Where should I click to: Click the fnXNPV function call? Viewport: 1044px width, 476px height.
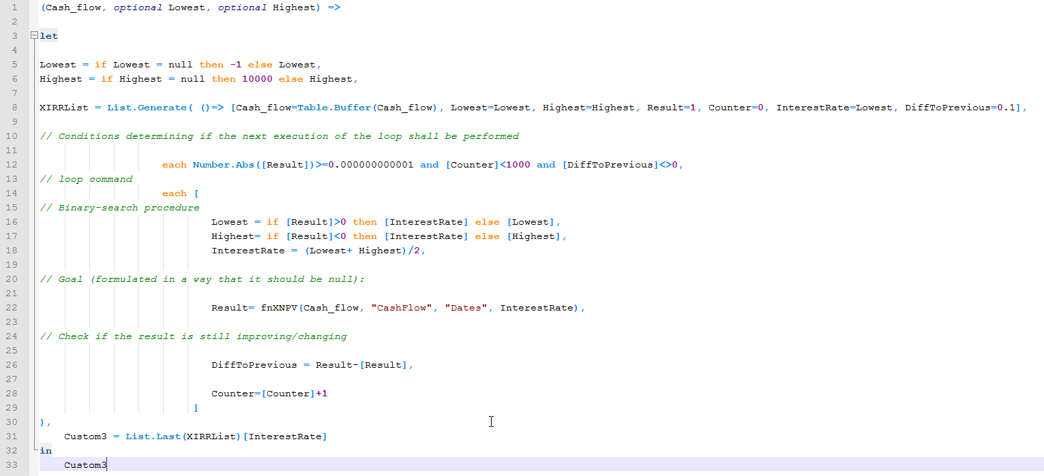point(280,308)
